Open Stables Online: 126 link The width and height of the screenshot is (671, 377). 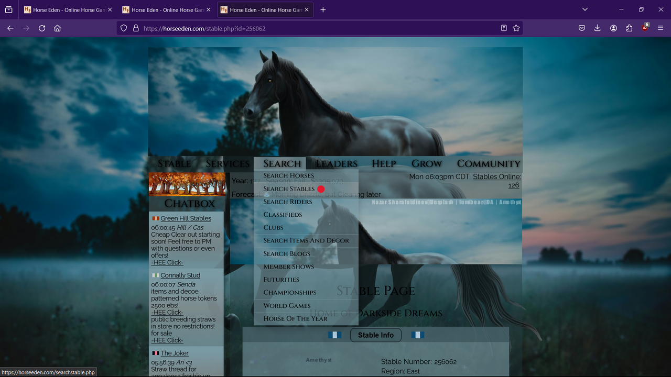click(x=497, y=181)
